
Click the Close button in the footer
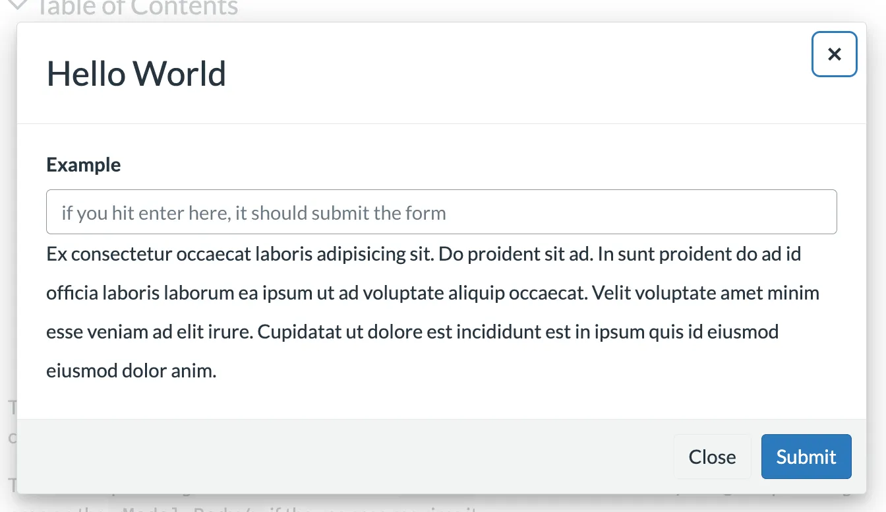(712, 457)
